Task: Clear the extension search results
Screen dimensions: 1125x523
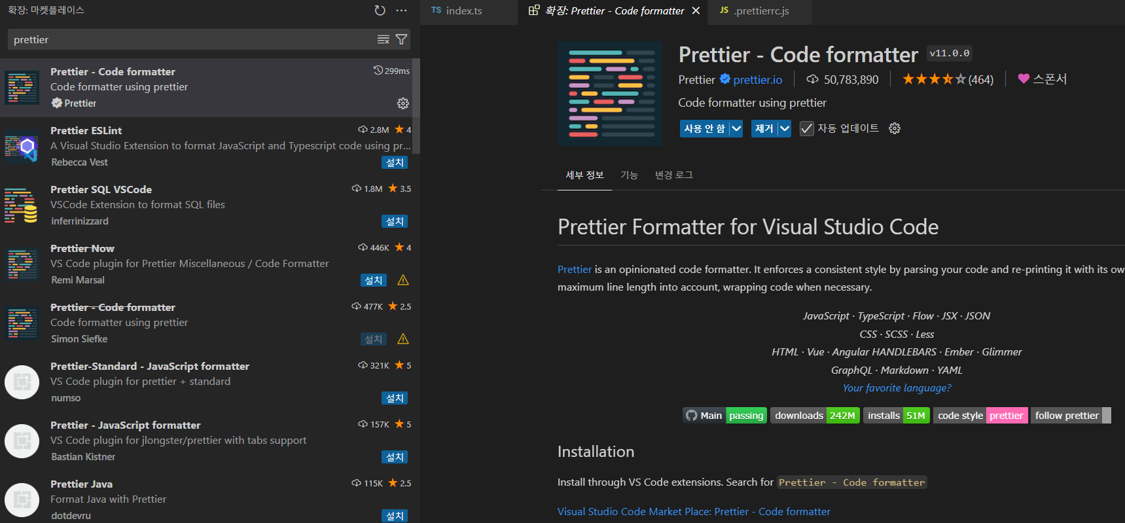Action: (x=384, y=39)
